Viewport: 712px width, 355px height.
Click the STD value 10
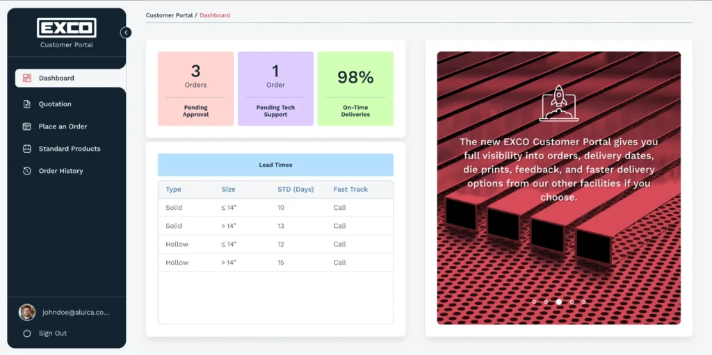[281, 208]
